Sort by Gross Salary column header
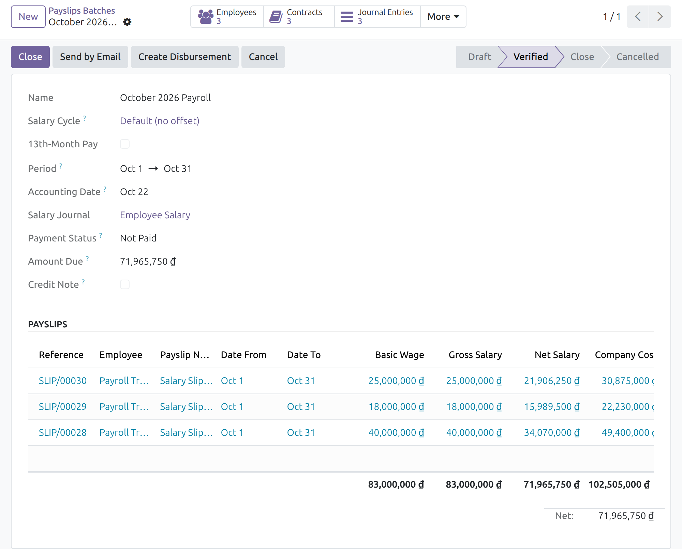The height and width of the screenshot is (549, 682). 475,355
